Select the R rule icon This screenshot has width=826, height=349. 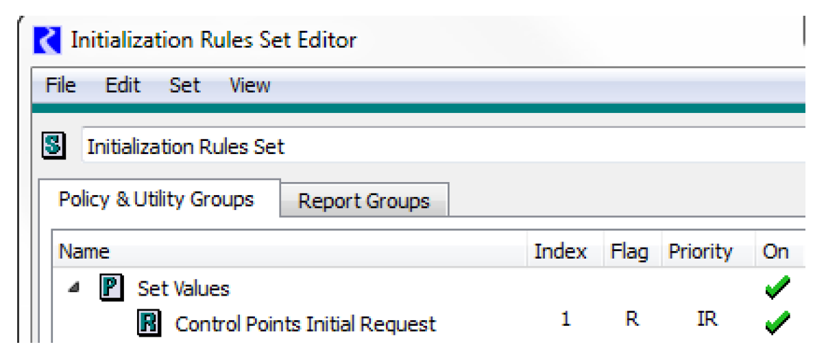click(149, 323)
